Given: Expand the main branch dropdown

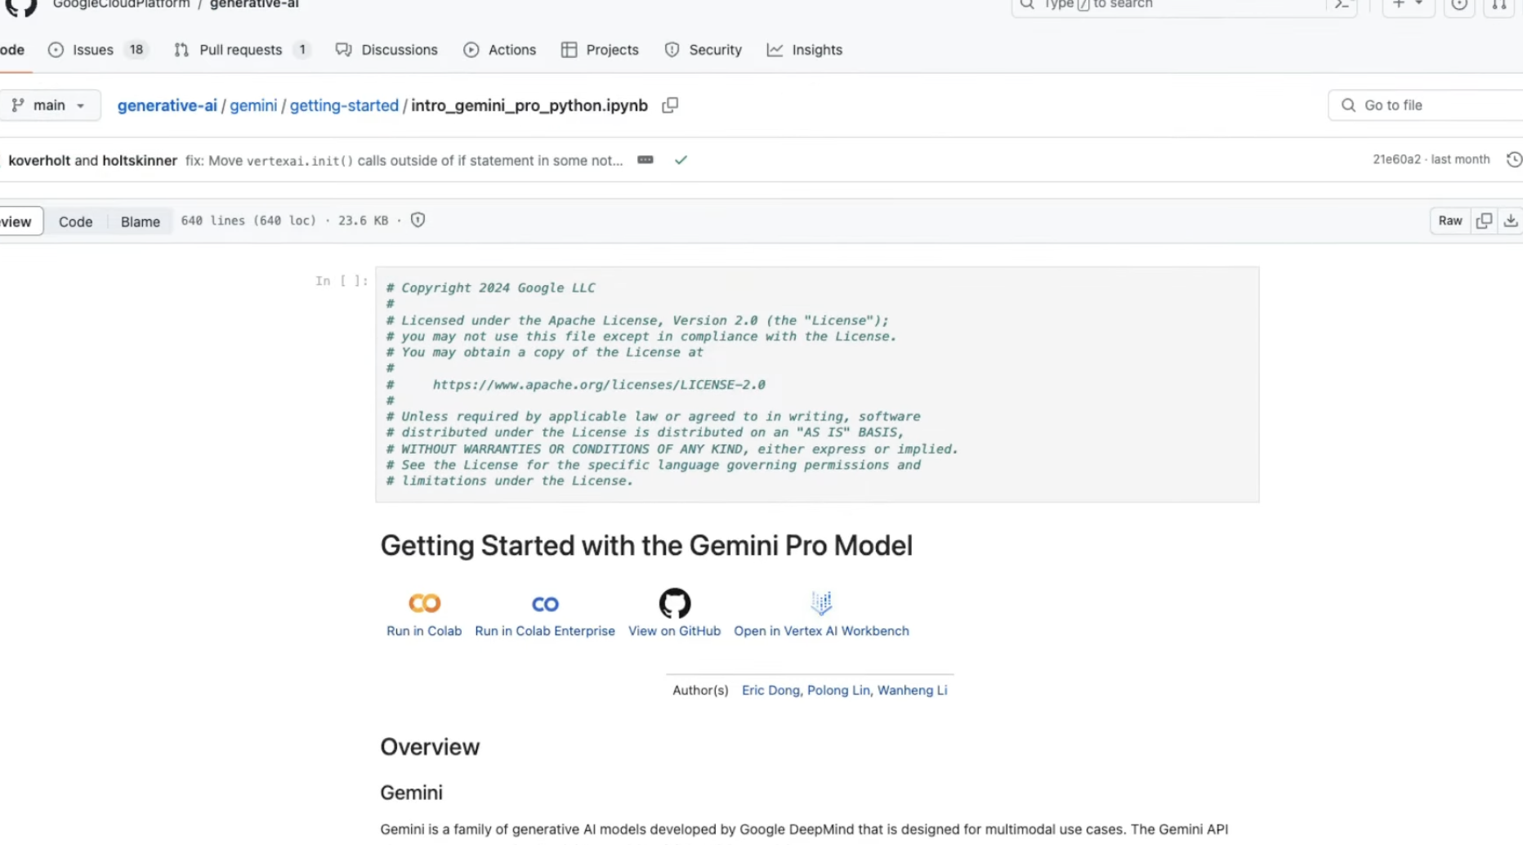Looking at the screenshot, I should (x=49, y=105).
